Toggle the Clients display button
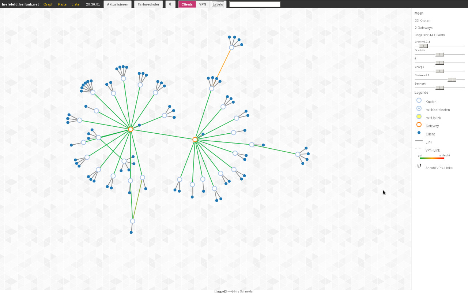The width and height of the screenshot is (468, 293). (x=187, y=4)
